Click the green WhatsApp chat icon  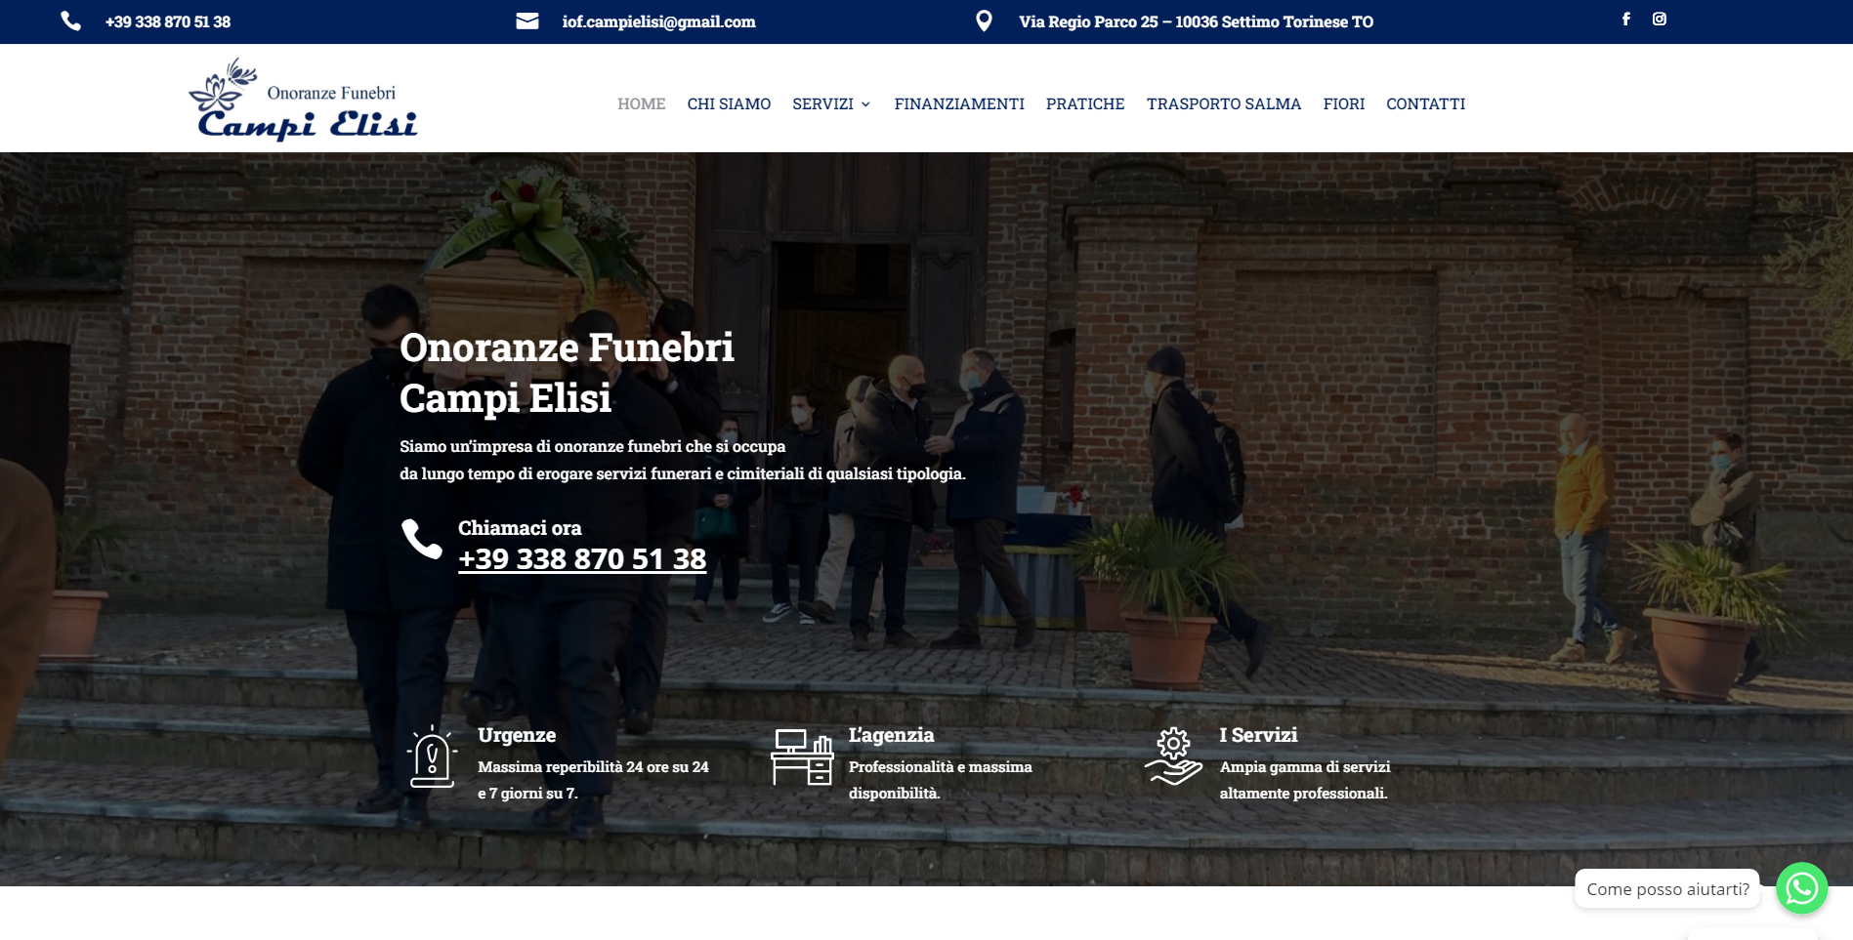[1801, 888]
